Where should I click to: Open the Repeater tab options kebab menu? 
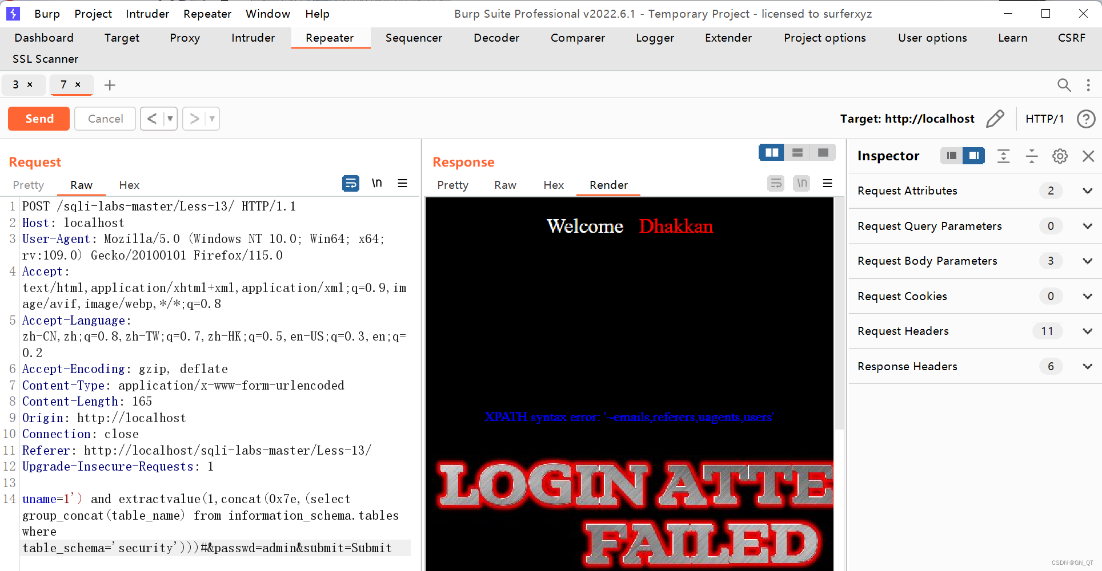1088,85
